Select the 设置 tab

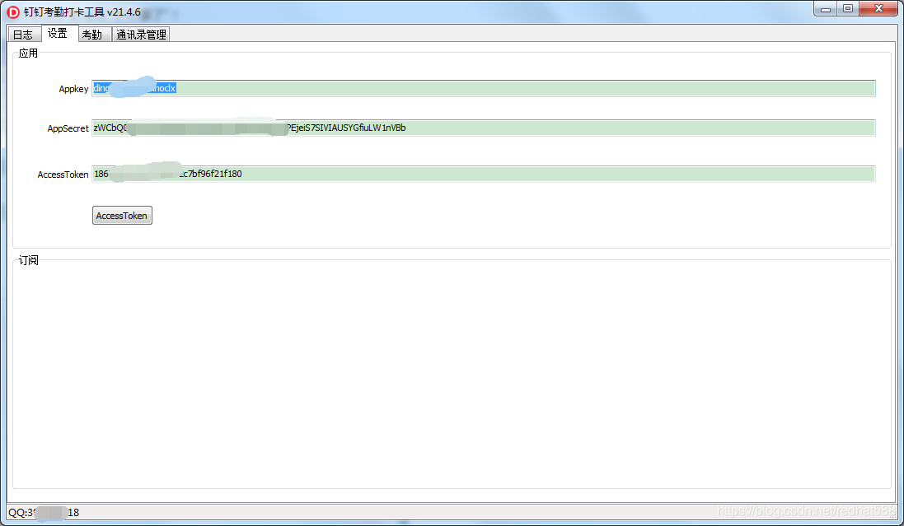tap(58, 34)
